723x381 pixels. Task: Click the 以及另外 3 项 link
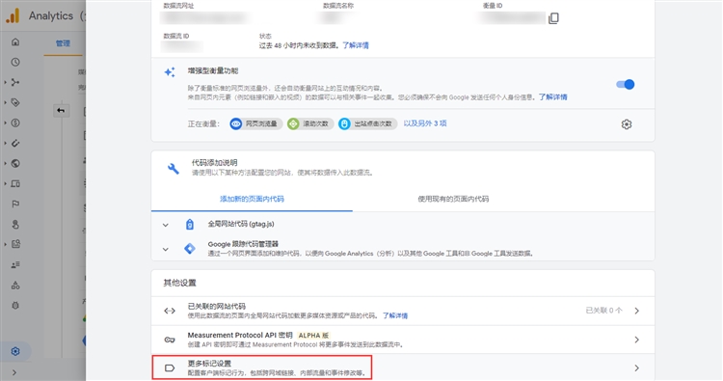pyautogui.click(x=425, y=123)
